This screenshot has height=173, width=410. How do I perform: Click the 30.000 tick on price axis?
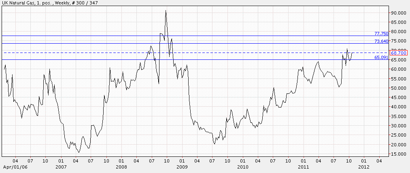click(398, 126)
